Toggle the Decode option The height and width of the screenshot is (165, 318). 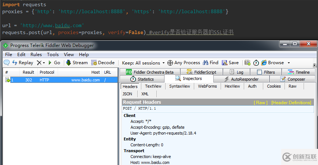click(103, 63)
